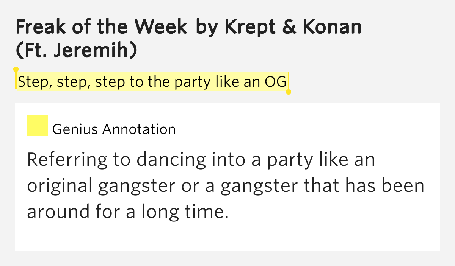Click the bottom-right yellow selection handle dot
The width and height of the screenshot is (455, 266).
pyautogui.click(x=288, y=92)
